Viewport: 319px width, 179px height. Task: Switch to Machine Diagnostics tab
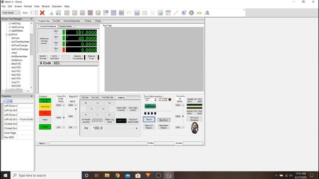click(x=72, y=21)
